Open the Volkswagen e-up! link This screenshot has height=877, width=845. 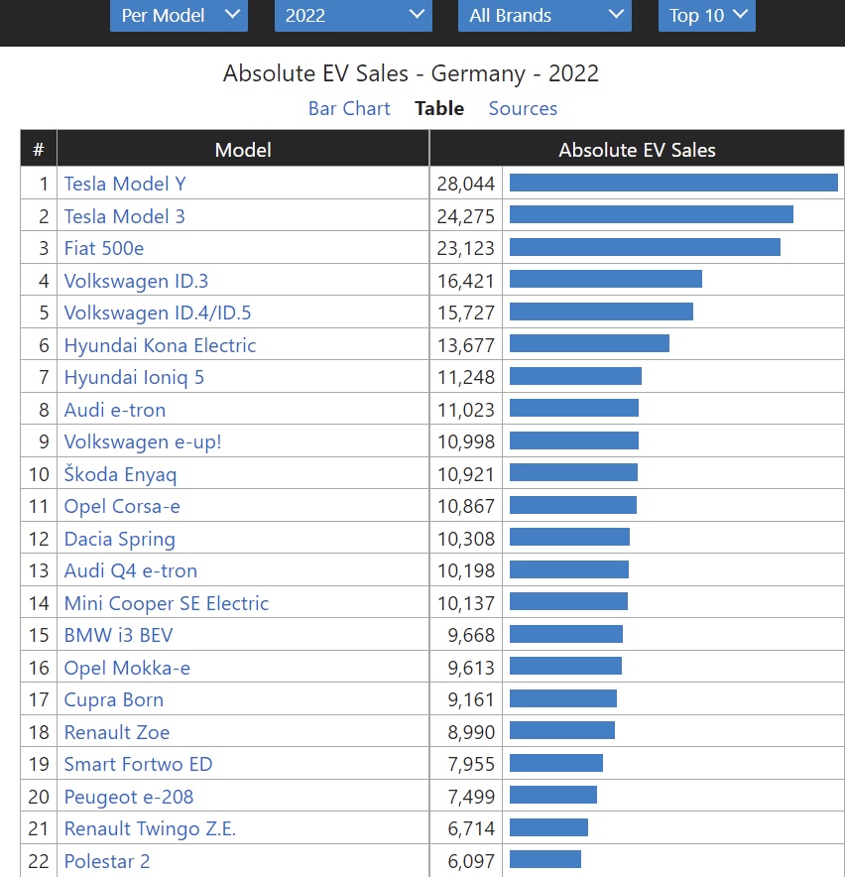click(143, 441)
